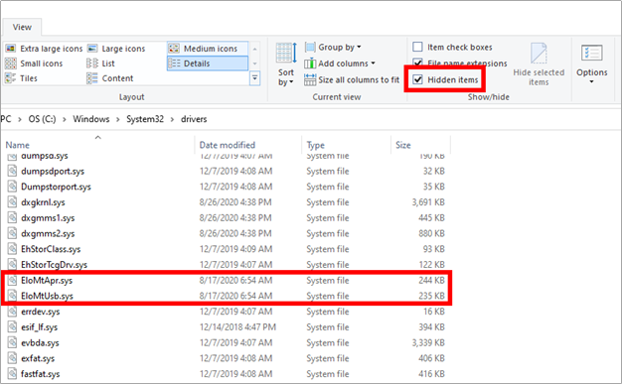Open the View ribbon tab
Image resolution: width=622 pixels, height=384 pixels.
coord(22,28)
